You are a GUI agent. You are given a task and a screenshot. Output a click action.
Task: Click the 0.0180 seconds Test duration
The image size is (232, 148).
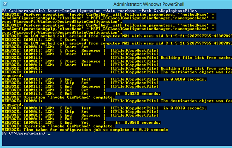coord(185,79)
